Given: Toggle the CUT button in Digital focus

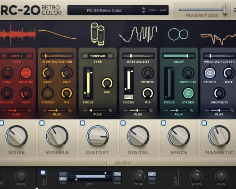Looking at the screenshot, I should [x=129, y=97].
